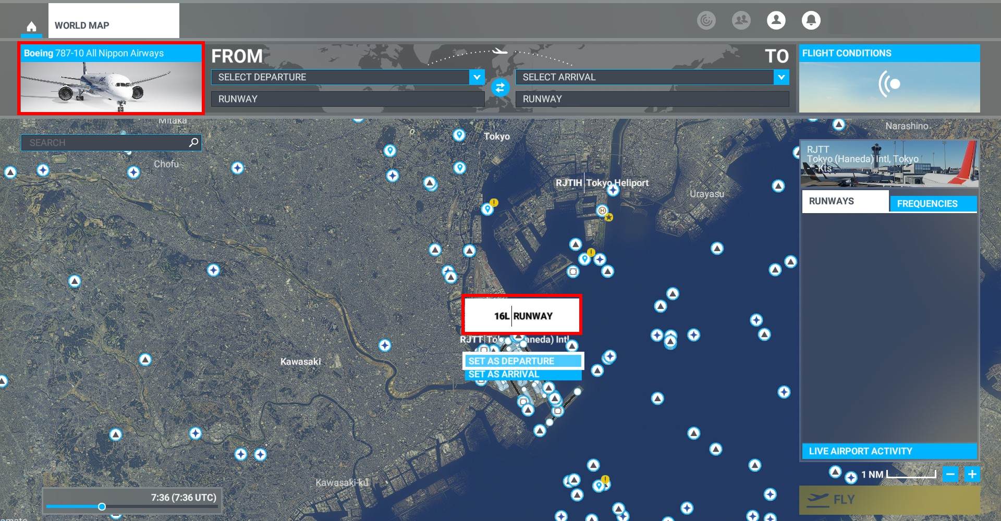The width and height of the screenshot is (1001, 521).
Task: Open the notifications bell icon
Action: (811, 20)
